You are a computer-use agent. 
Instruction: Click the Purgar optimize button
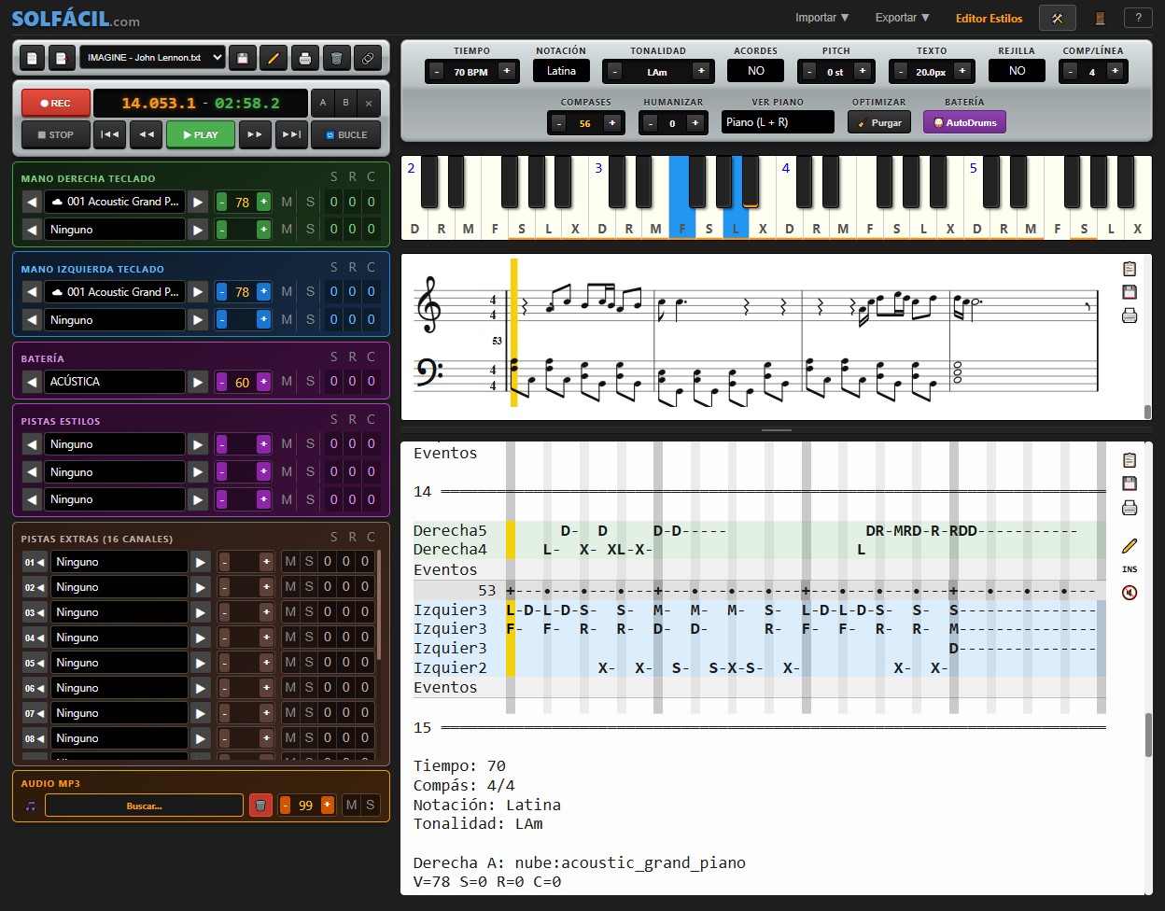879,122
